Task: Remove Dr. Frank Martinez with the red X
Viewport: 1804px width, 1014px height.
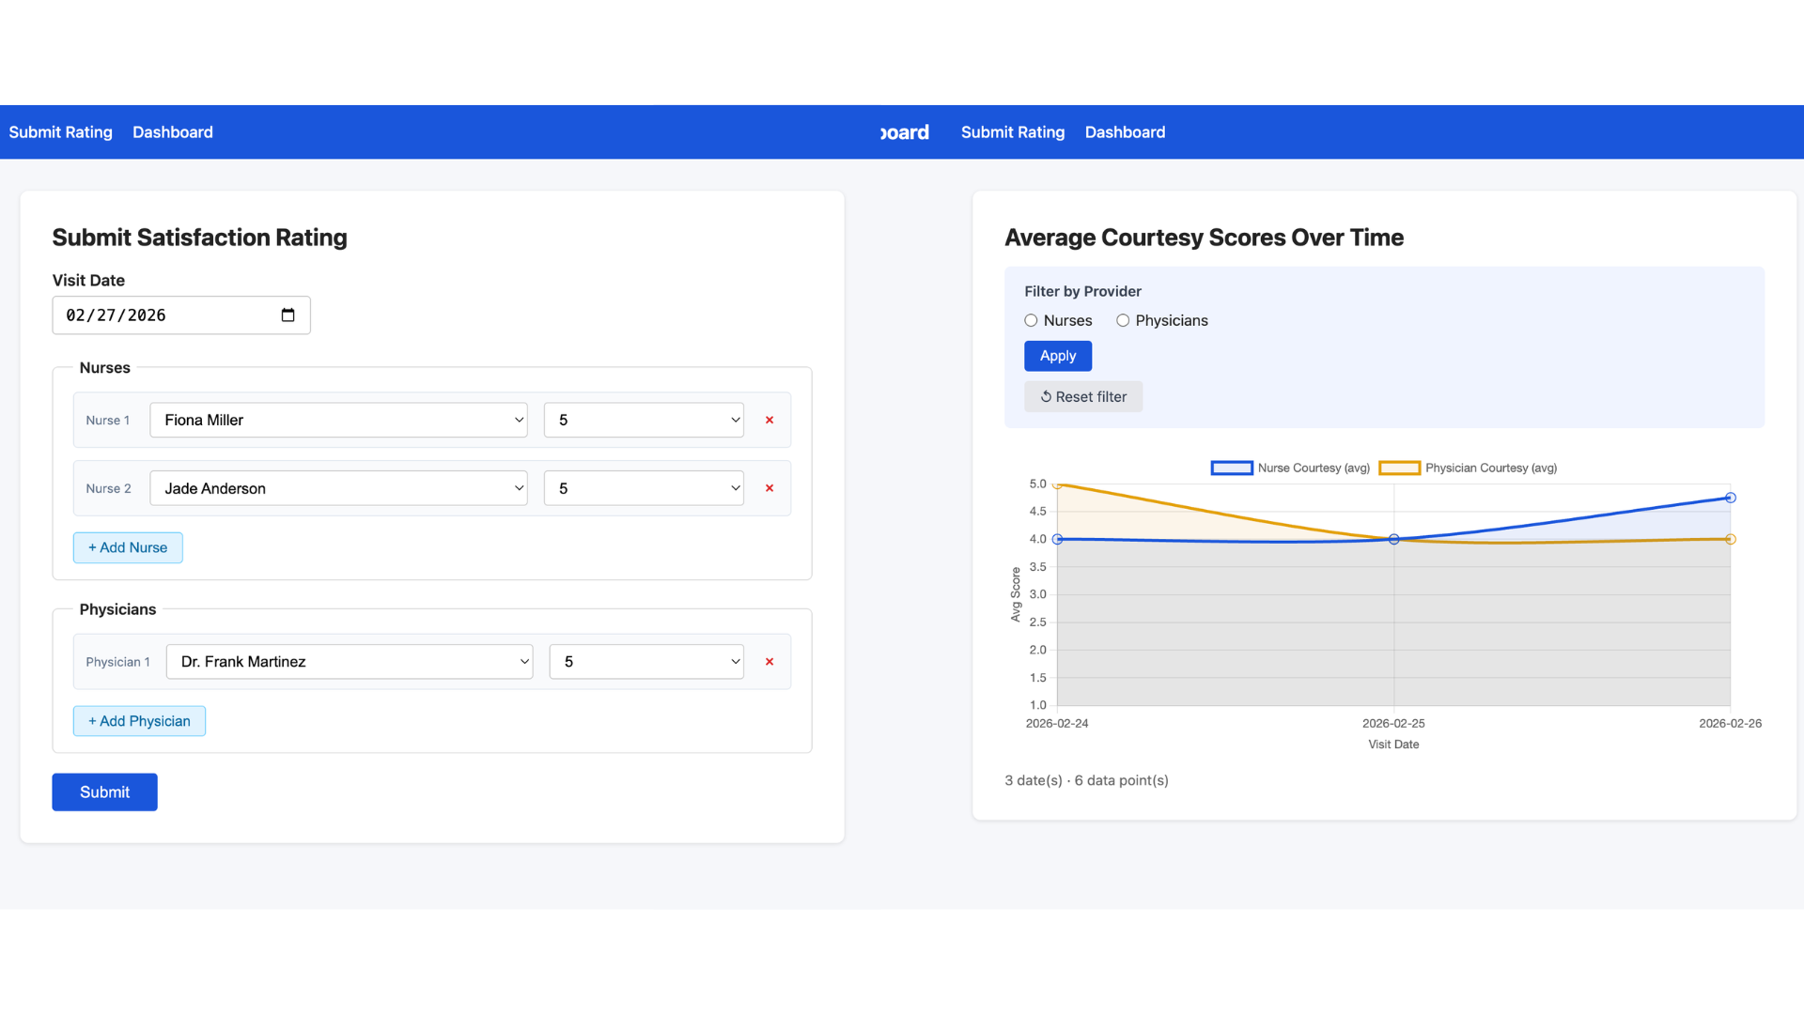Action: pos(769,661)
